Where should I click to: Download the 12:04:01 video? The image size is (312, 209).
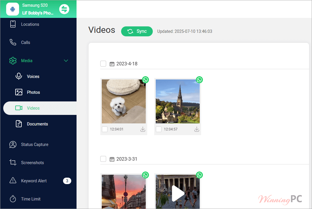click(143, 129)
